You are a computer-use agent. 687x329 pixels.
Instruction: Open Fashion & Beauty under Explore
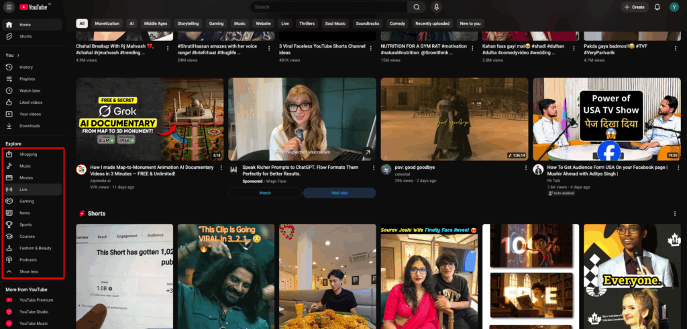(x=32, y=248)
